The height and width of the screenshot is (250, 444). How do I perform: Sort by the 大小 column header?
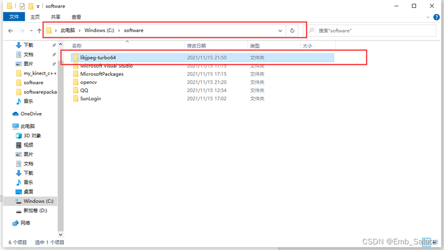point(307,46)
